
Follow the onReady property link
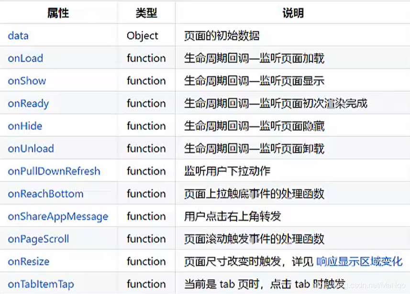coord(28,104)
